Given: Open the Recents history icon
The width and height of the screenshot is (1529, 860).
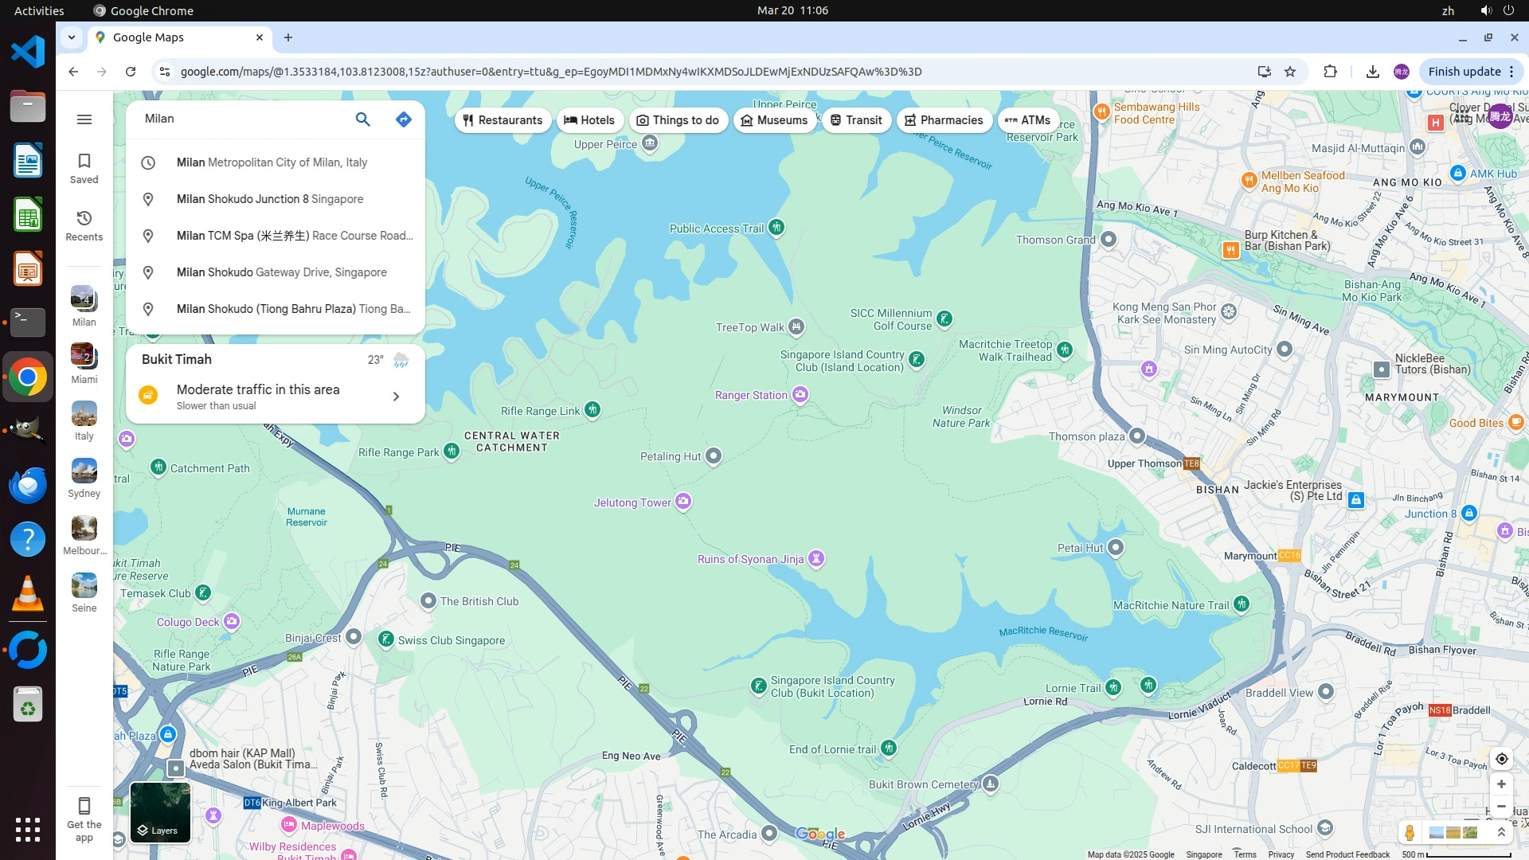Looking at the screenshot, I should tap(84, 225).
